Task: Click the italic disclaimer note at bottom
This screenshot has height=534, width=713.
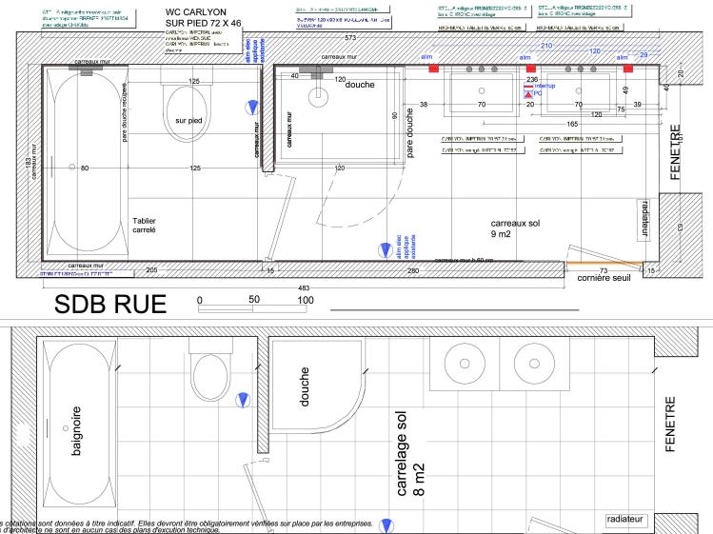Action: 187,526
